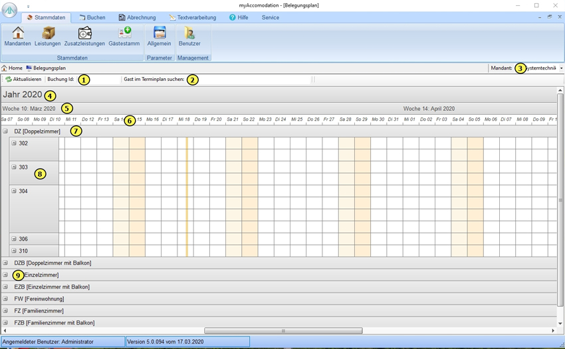Open the Abrechnung ribbon tab
The height and width of the screenshot is (349, 565).
137,18
